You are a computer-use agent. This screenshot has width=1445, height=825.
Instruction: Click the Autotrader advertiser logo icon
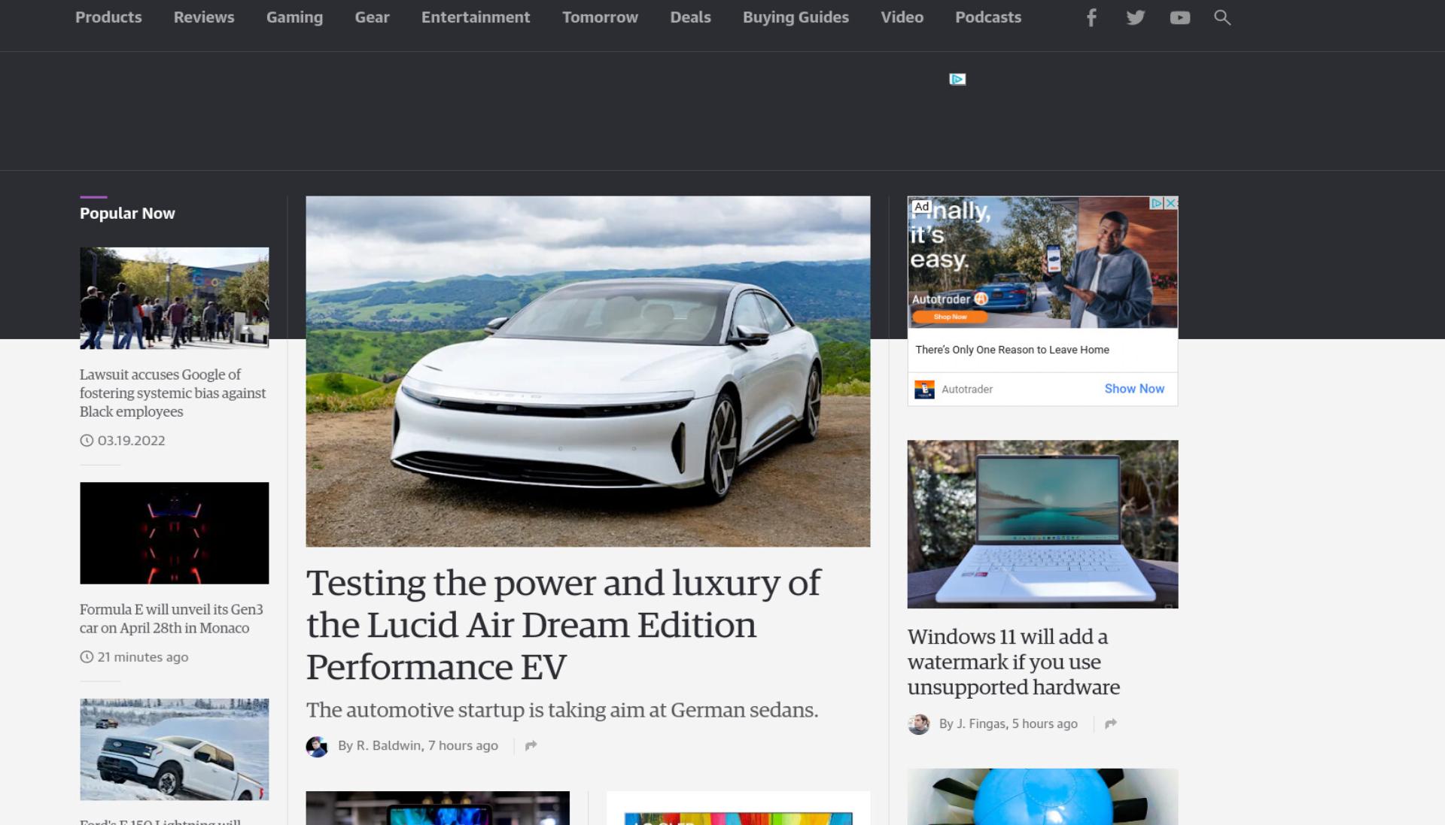[924, 389]
